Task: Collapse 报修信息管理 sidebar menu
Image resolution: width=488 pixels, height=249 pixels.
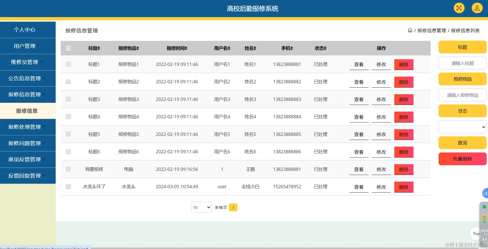Action: click(28, 94)
